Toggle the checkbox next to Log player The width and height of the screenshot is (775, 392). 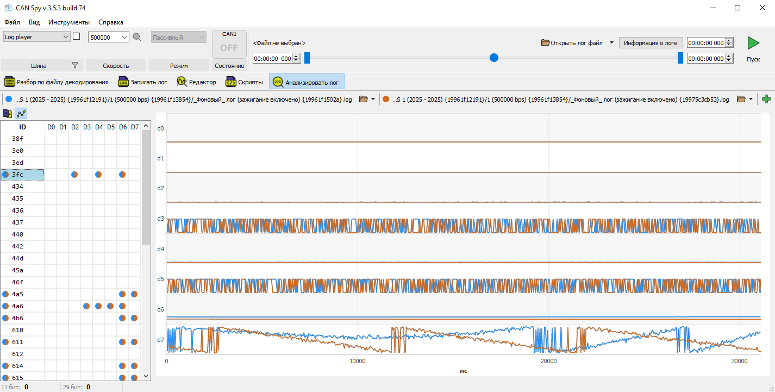click(77, 36)
